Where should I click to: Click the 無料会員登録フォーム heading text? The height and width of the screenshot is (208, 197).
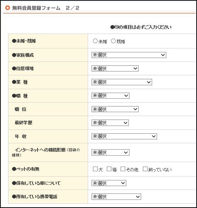click(36, 8)
